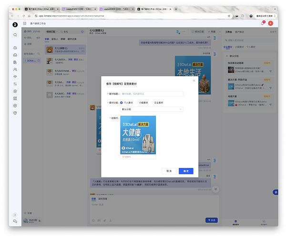Viewport: 287px width, 238px height.
Task: Open a new browser tab with plus
Action: tap(176, 9)
